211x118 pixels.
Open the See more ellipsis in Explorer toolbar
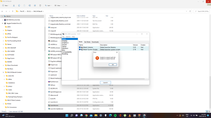(66, 6)
